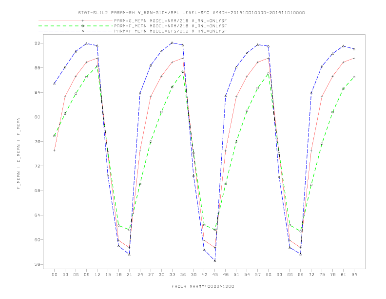
Task: Click the plus marker on red legend line
Action: pyautogui.click(x=83, y=21)
